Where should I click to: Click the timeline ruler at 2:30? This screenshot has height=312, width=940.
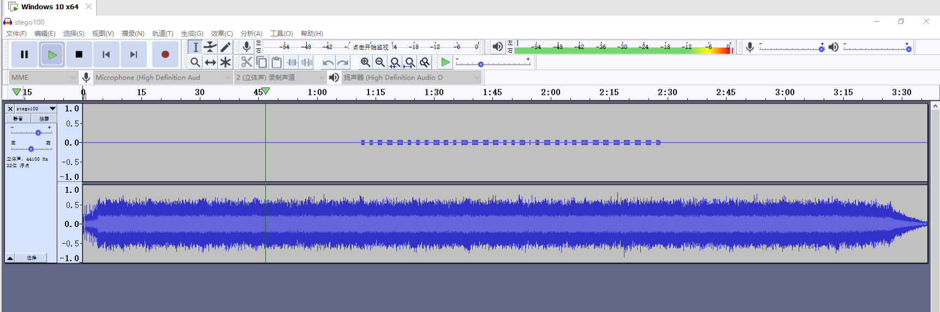pyautogui.click(x=668, y=92)
